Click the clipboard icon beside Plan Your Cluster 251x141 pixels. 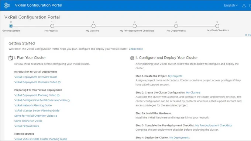point(11,58)
